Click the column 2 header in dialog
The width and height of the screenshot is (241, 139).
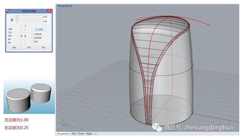click(25, 26)
